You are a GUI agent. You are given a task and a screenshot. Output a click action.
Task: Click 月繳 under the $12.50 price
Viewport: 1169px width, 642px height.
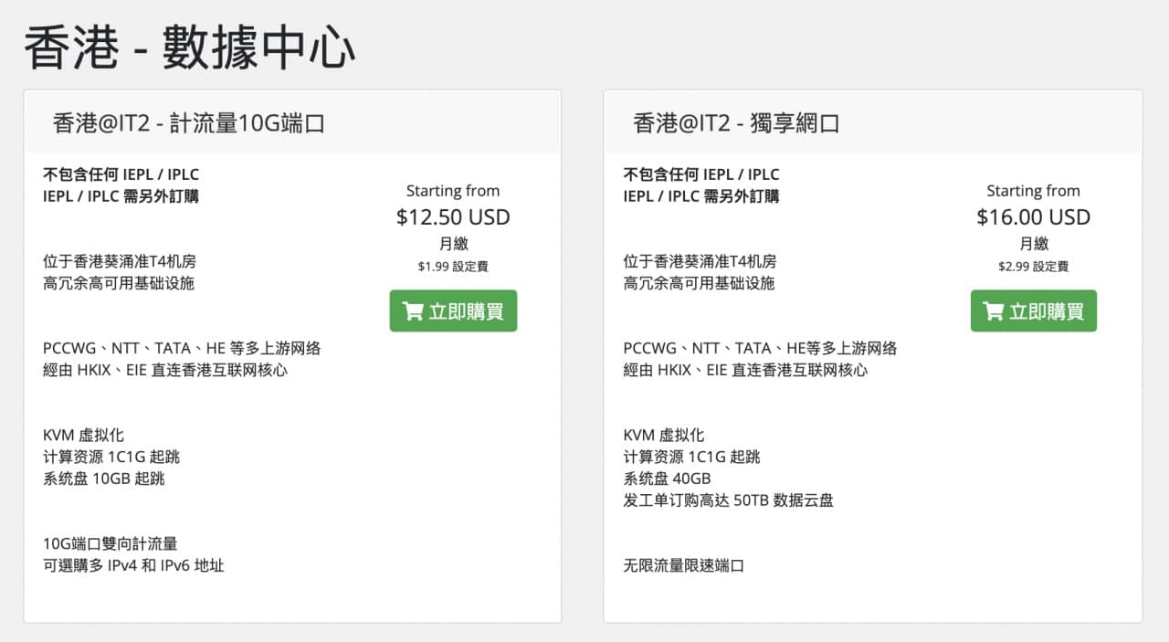click(453, 244)
